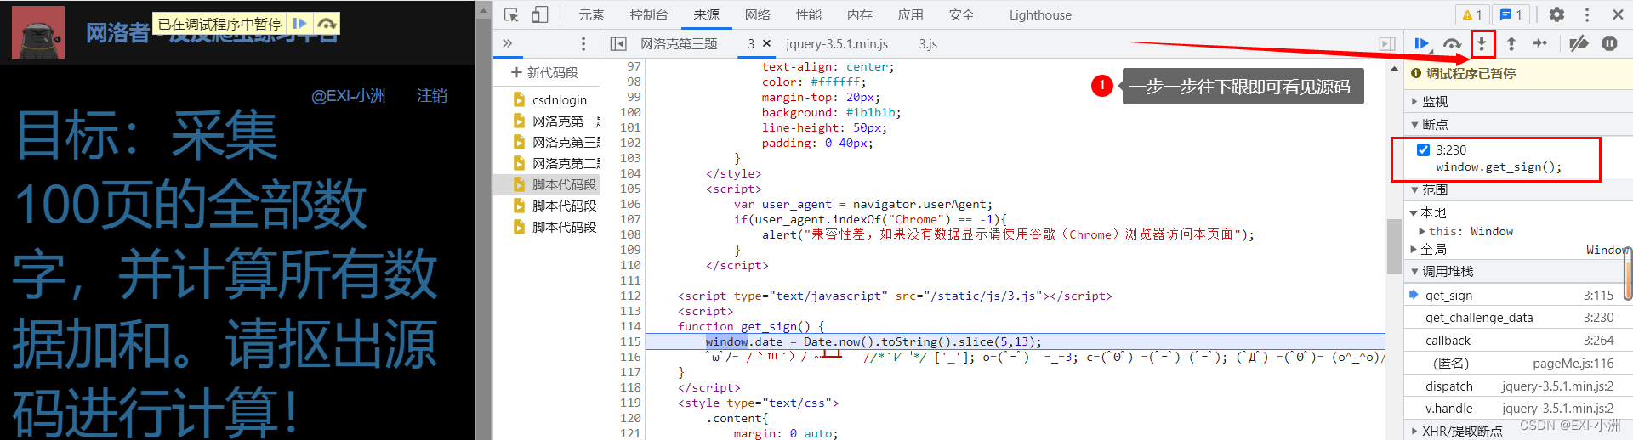Viewport: 1633px width, 440px height.
Task: Switch to the 网洛克第三题 file tab
Action: click(x=679, y=43)
